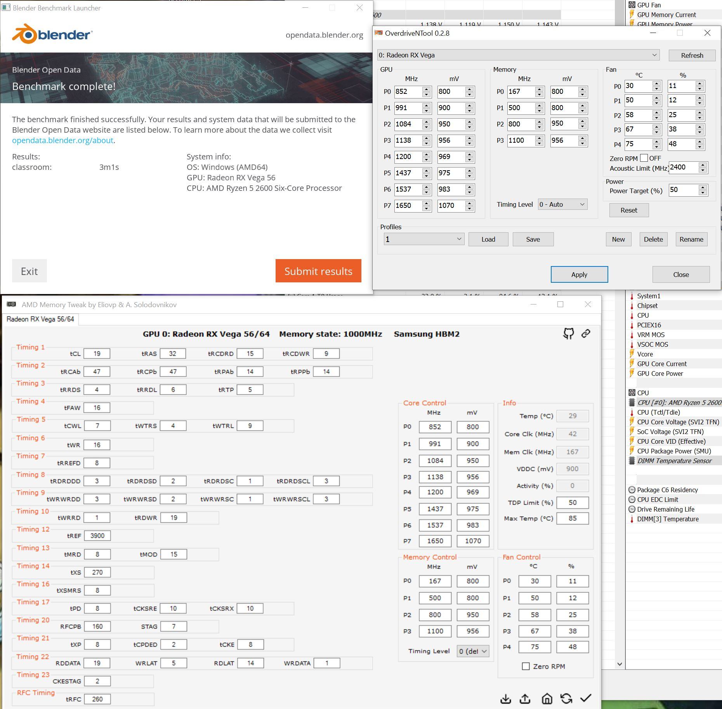Viewport: 722px width, 709px height.
Task: Click the CPU EDC Limit clock icon
Action: 632,500
